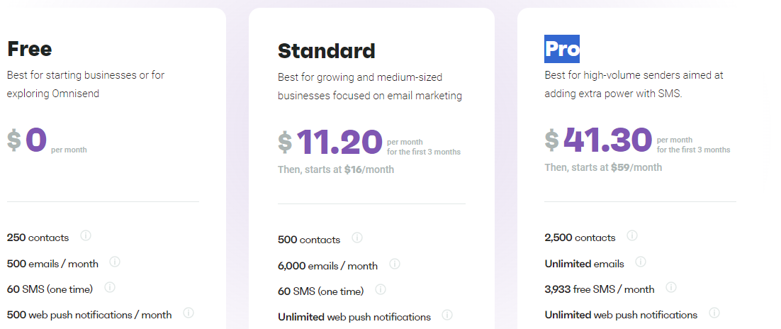
Task: Click info icon beside Unlimited emails
Action: tap(641, 262)
